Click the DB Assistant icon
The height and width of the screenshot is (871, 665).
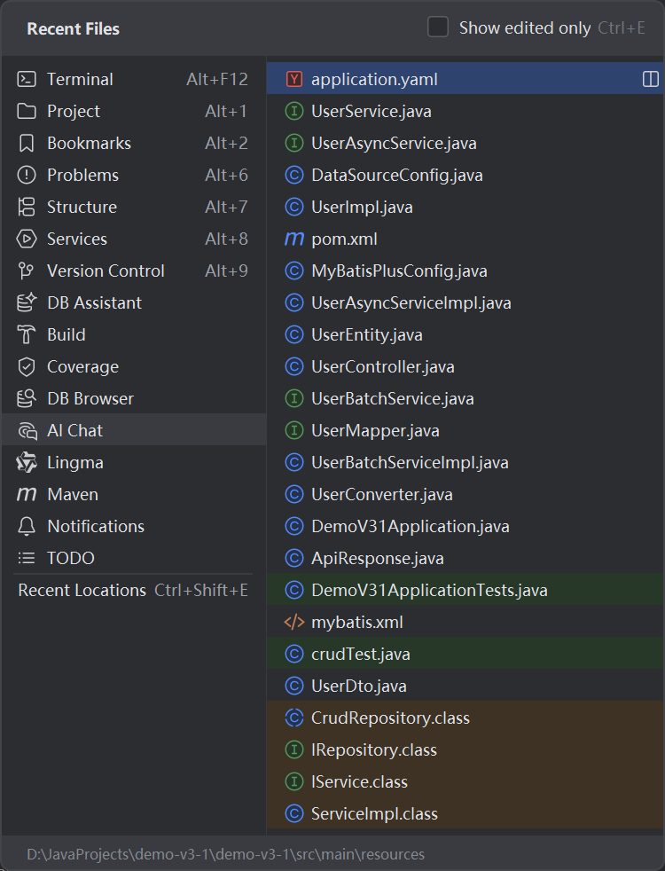(x=27, y=303)
